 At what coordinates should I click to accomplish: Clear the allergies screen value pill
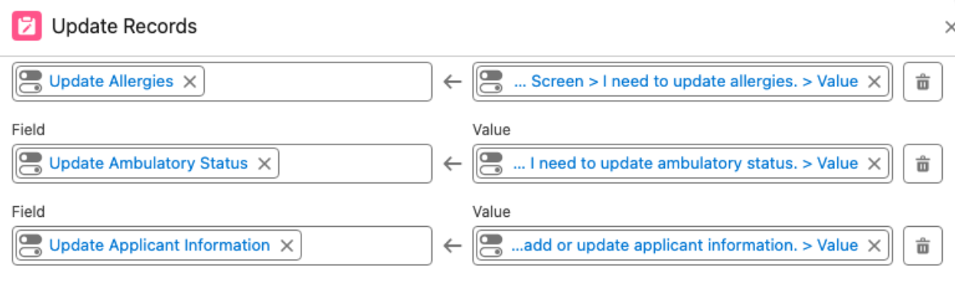874,82
